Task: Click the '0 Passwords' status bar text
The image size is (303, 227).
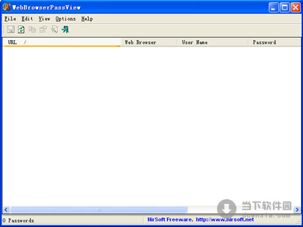Action: click(18, 220)
